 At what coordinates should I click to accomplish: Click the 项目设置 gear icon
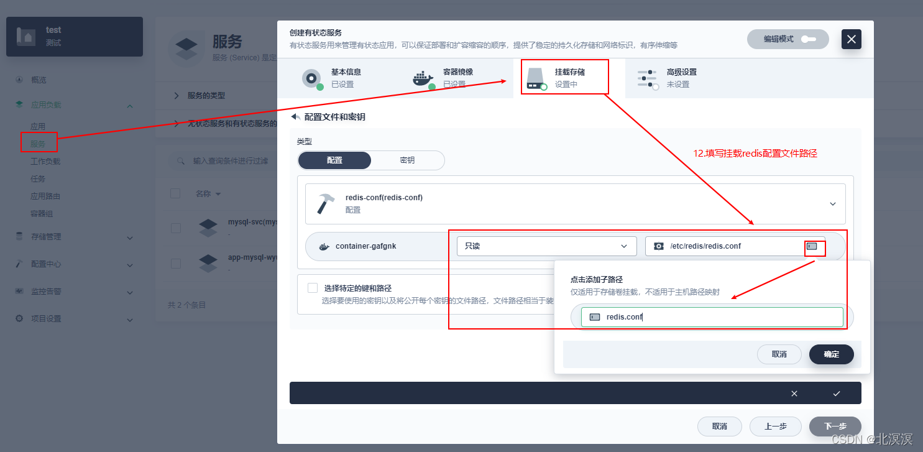coord(19,318)
